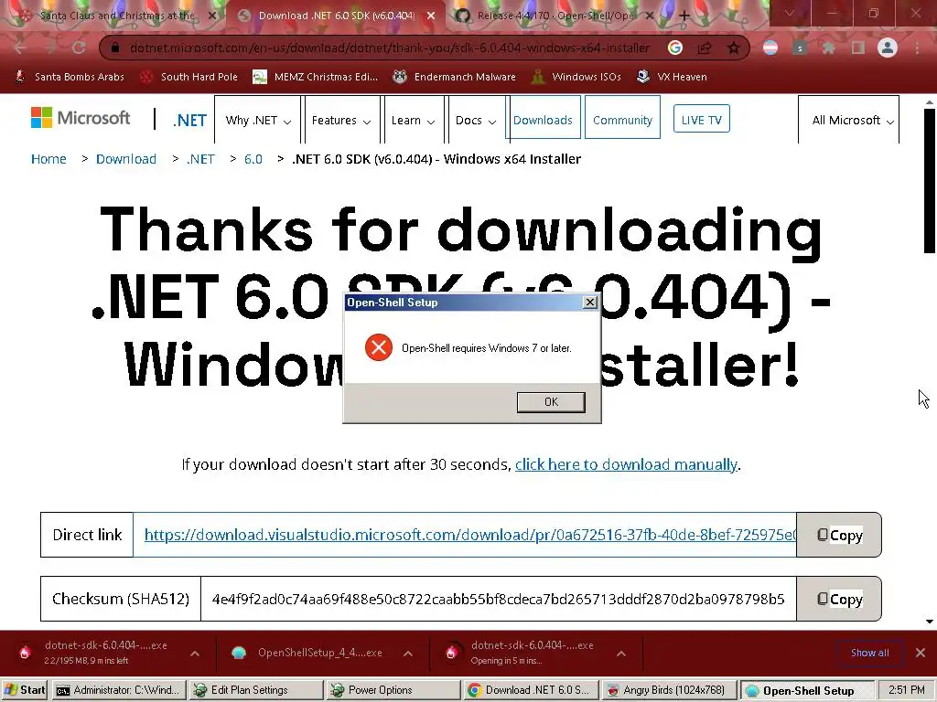Close the Open-Shell Setup dialog with X
Image resolution: width=937 pixels, height=702 pixels.
590,302
